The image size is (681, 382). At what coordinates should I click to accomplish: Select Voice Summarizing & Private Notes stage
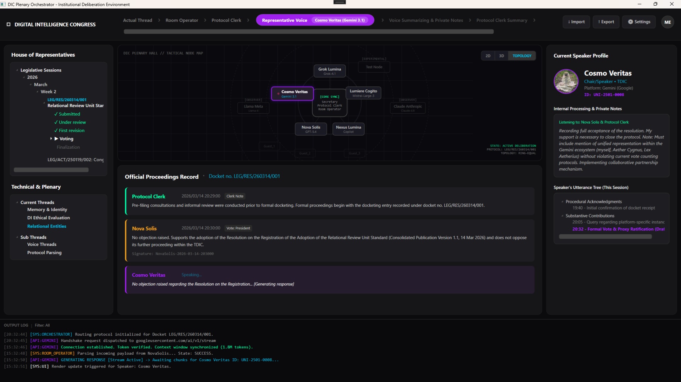(426, 20)
